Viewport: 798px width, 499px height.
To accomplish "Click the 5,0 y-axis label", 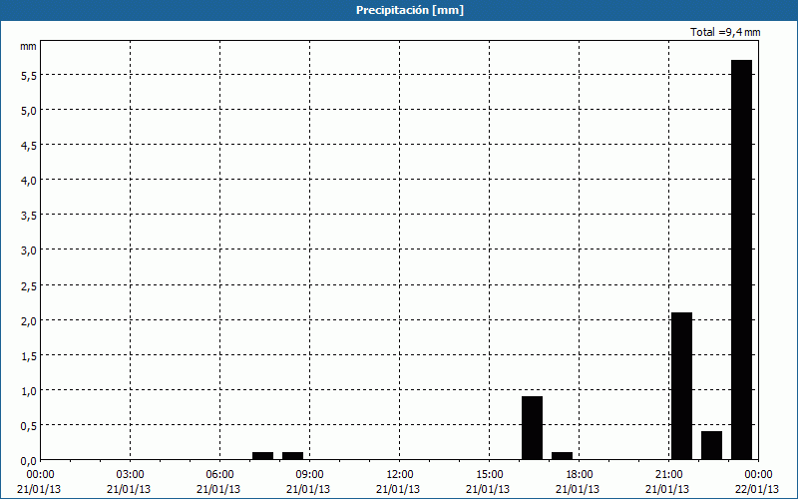I will click(x=28, y=111).
